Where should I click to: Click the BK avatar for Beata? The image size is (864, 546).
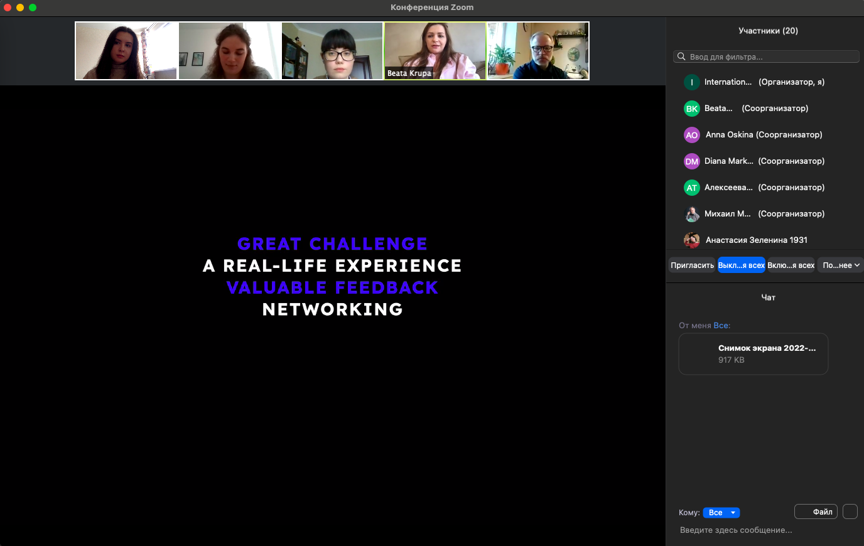click(691, 109)
